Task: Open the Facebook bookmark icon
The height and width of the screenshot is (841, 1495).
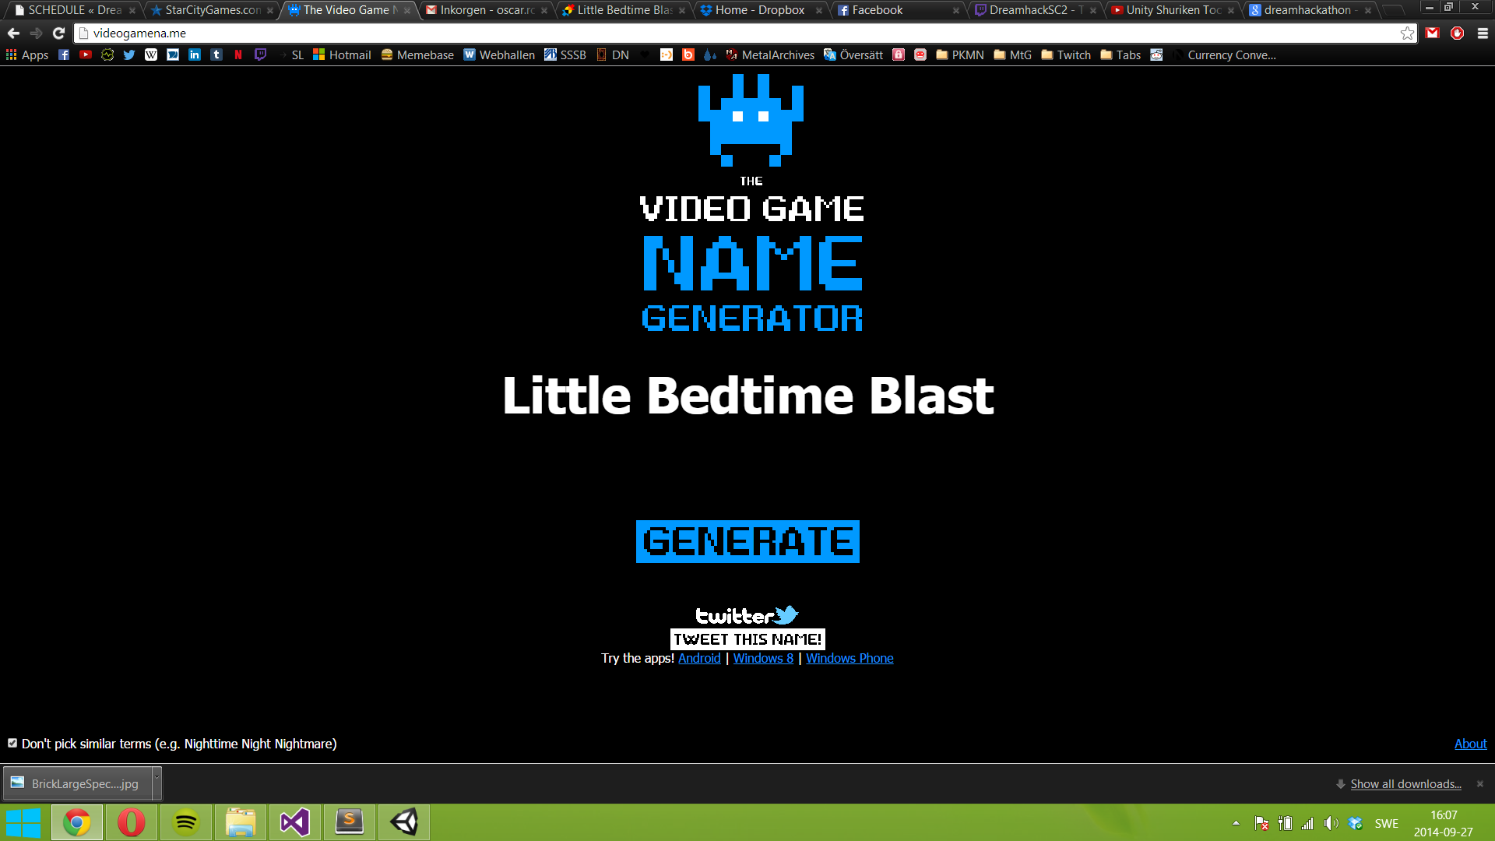Action: point(64,55)
